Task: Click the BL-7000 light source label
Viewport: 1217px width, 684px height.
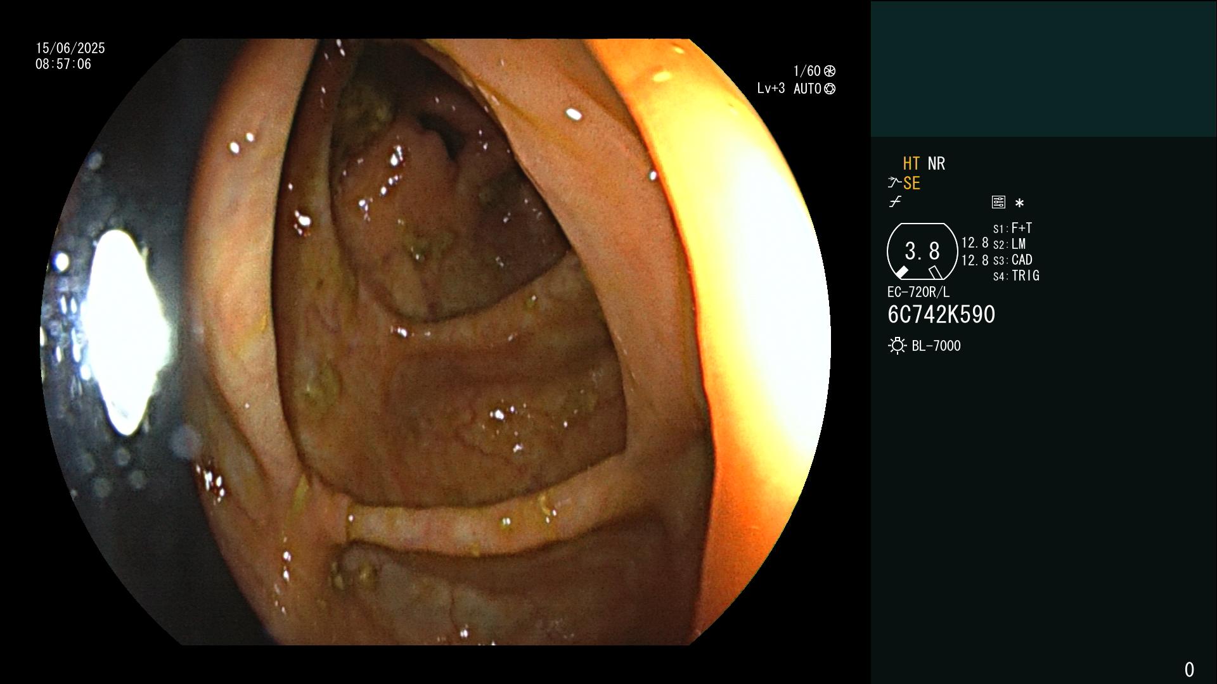Action: (x=936, y=346)
